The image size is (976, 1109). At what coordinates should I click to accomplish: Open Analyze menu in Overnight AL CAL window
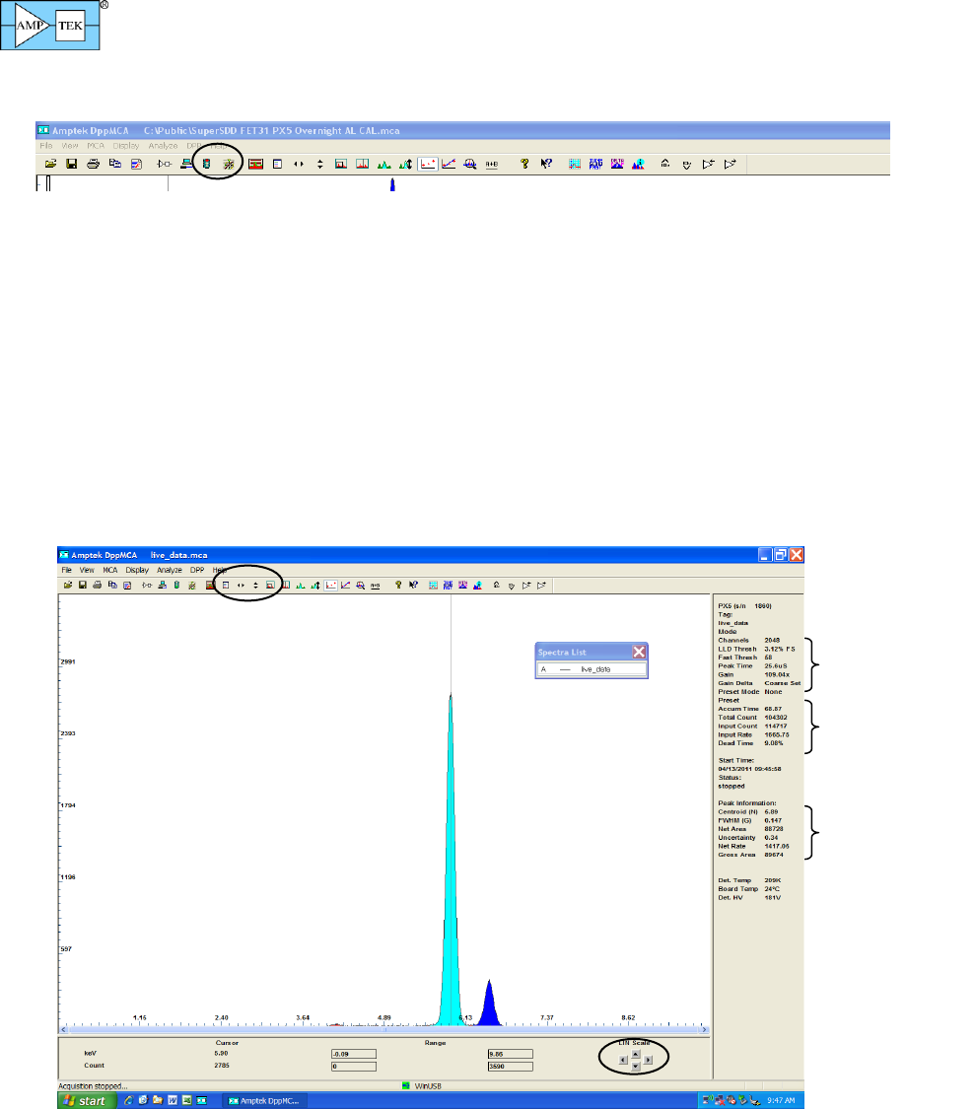point(163,146)
